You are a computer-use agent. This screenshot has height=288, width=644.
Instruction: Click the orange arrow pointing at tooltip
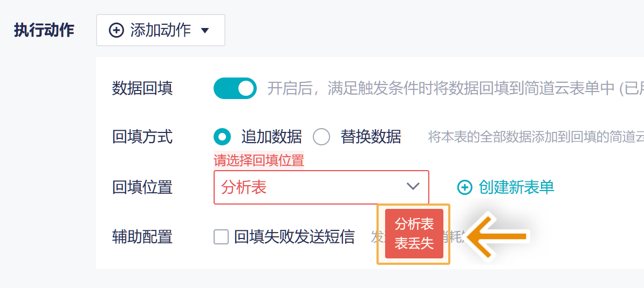(495, 236)
